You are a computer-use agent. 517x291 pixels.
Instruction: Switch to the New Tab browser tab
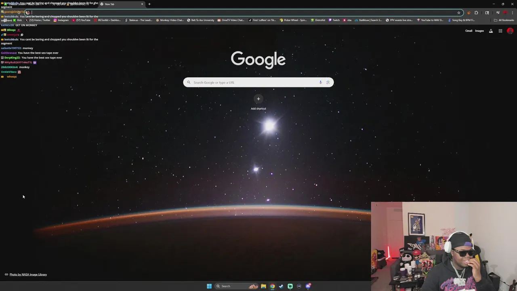click(121, 4)
